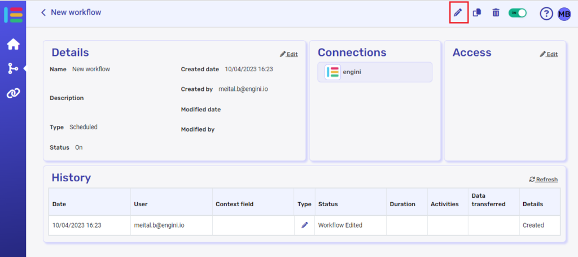Open the Workflows branch sidebar icon
The image size is (578, 257).
(13, 68)
